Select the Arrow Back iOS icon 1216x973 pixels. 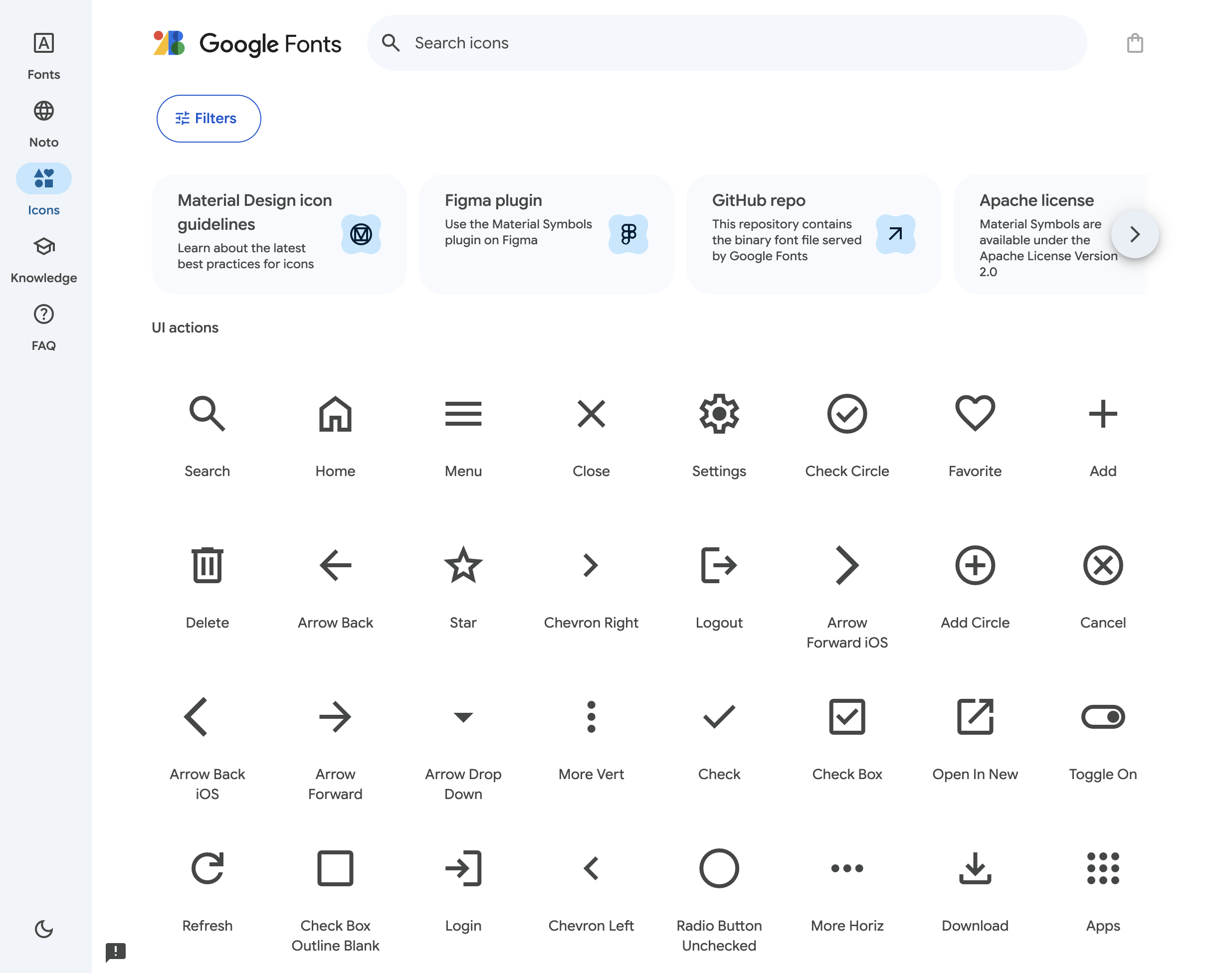(x=197, y=716)
